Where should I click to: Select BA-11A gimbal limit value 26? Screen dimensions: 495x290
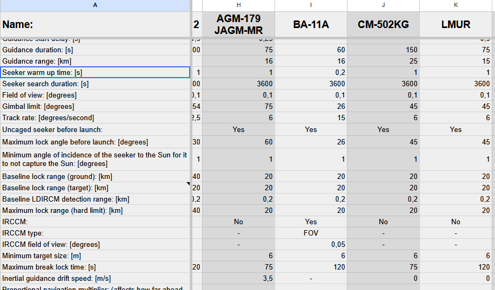click(311, 106)
